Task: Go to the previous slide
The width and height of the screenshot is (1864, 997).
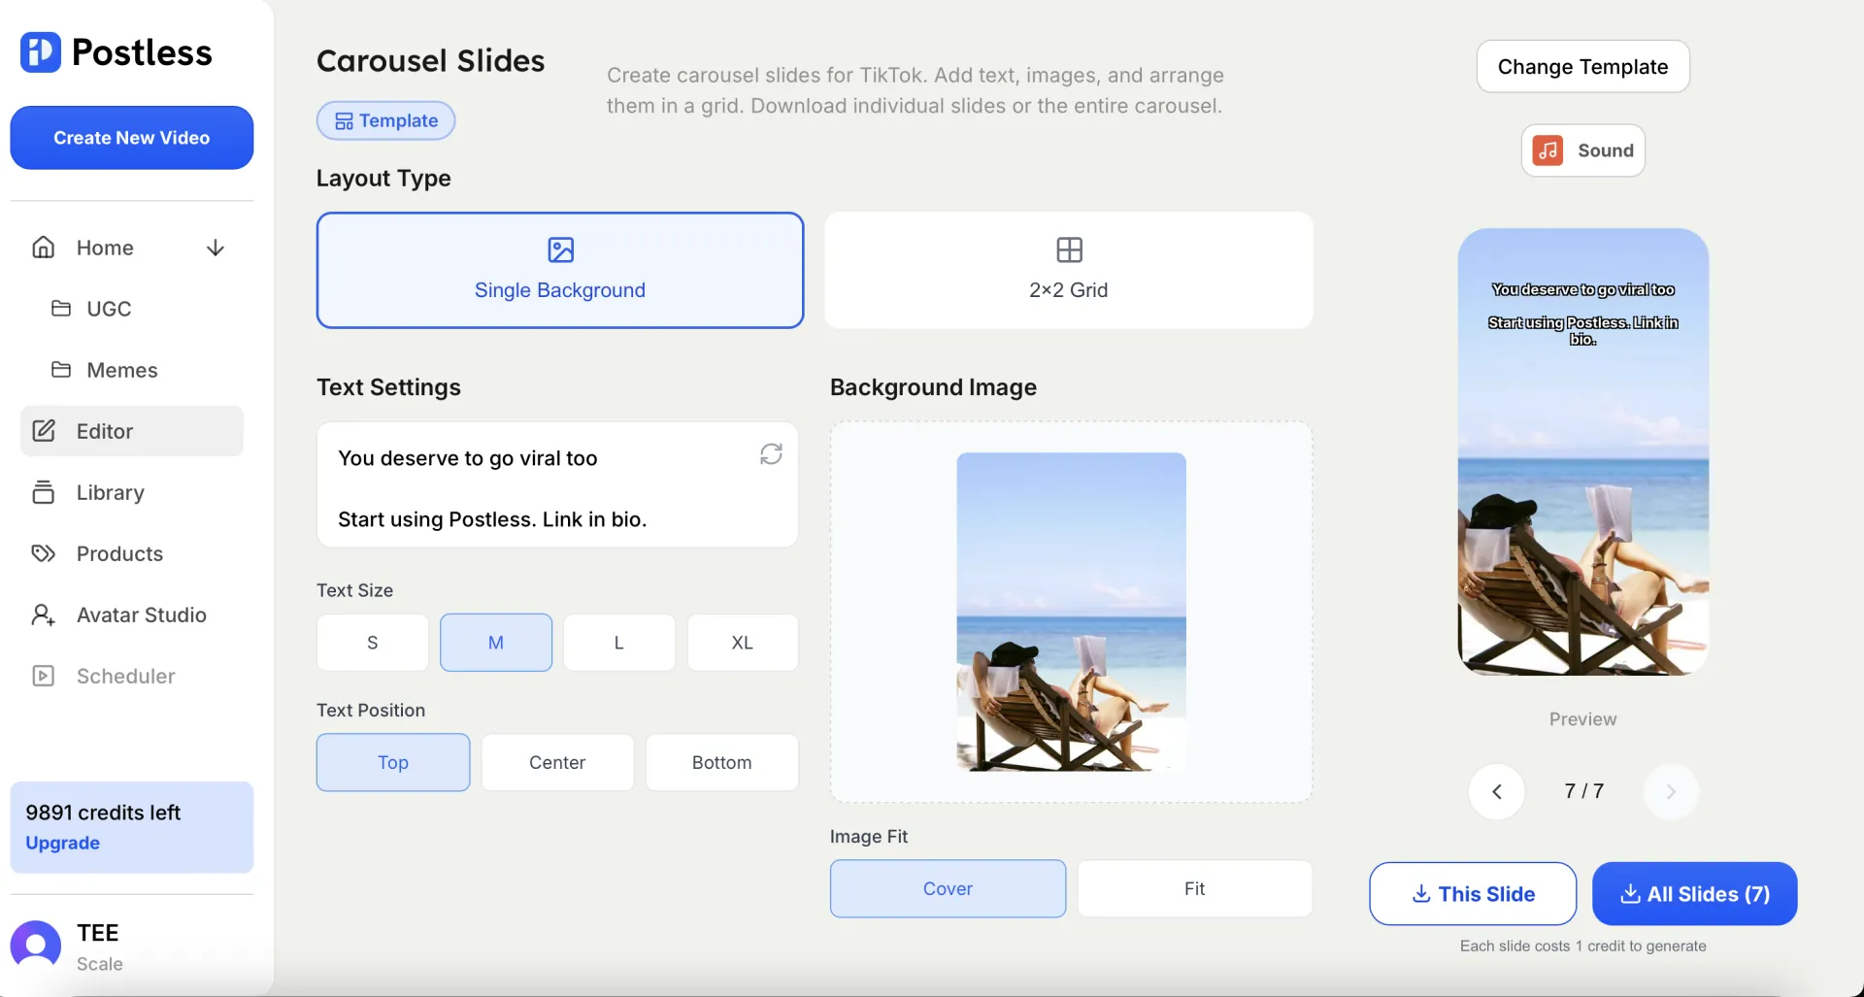Action: [1496, 791]
